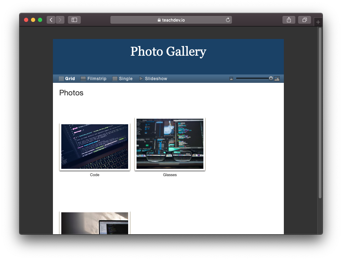Show the Safari sidebar
Viewport: 342px width, 260px height.
click(x=74, y=20)
